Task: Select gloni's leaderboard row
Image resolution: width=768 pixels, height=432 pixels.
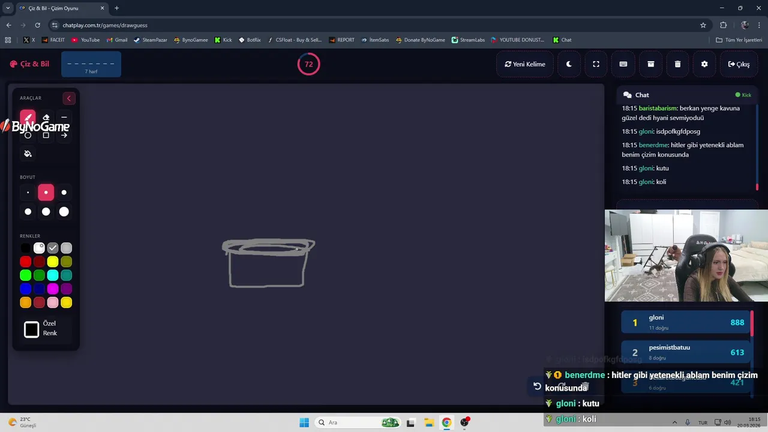Action: tap(686, 323)
